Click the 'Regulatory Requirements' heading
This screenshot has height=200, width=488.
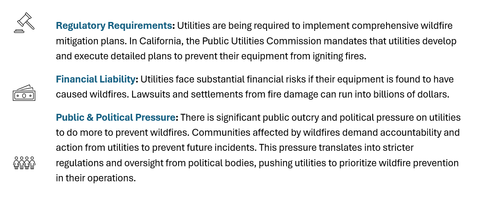pos(114,26)
